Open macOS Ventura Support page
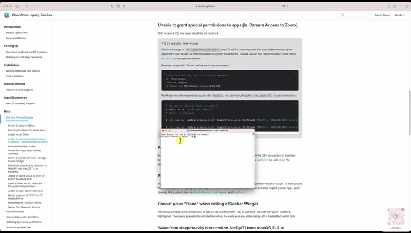The width and height of the screenshot is (411, 233). tap(19, 90)
